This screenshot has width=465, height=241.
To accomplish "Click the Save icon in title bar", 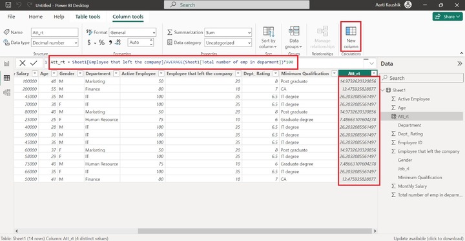I will pyautogui.click(x=8, y=5).
